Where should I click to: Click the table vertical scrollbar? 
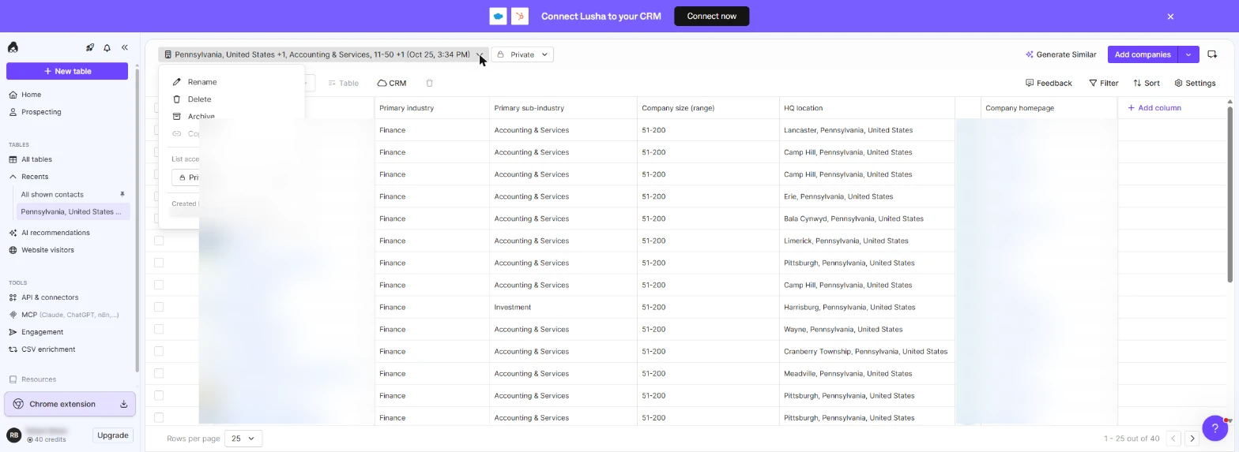[1230, 193]
